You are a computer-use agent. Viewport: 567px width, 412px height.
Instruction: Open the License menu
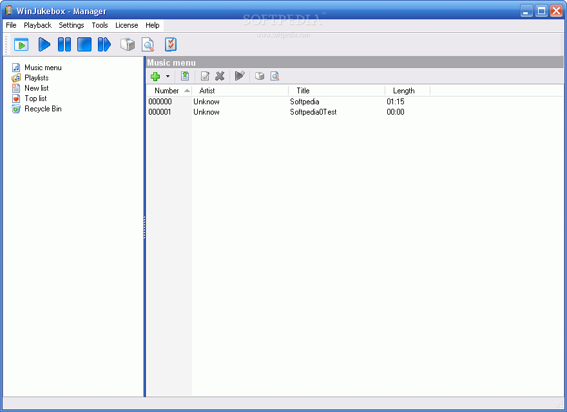click(x=126, y=25)
